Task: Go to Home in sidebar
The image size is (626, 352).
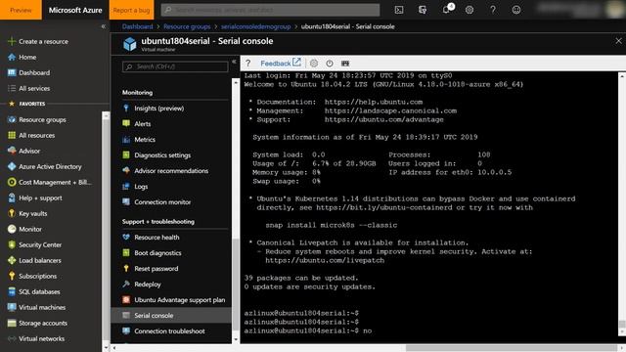Action: [x=22, y=57]
